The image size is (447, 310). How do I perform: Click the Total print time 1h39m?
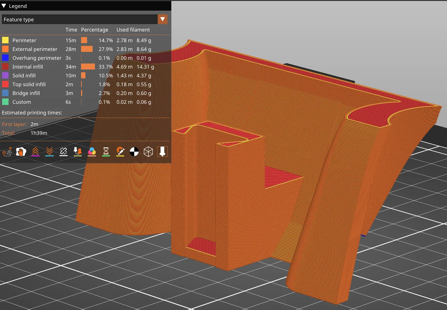click(x=39, y=133)
